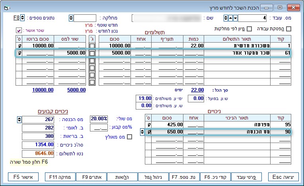The image size is (304, 186).
Task: Check the ג' box for משכורת חדשית row
Action: pyautogui.click(x=92, y=46)
